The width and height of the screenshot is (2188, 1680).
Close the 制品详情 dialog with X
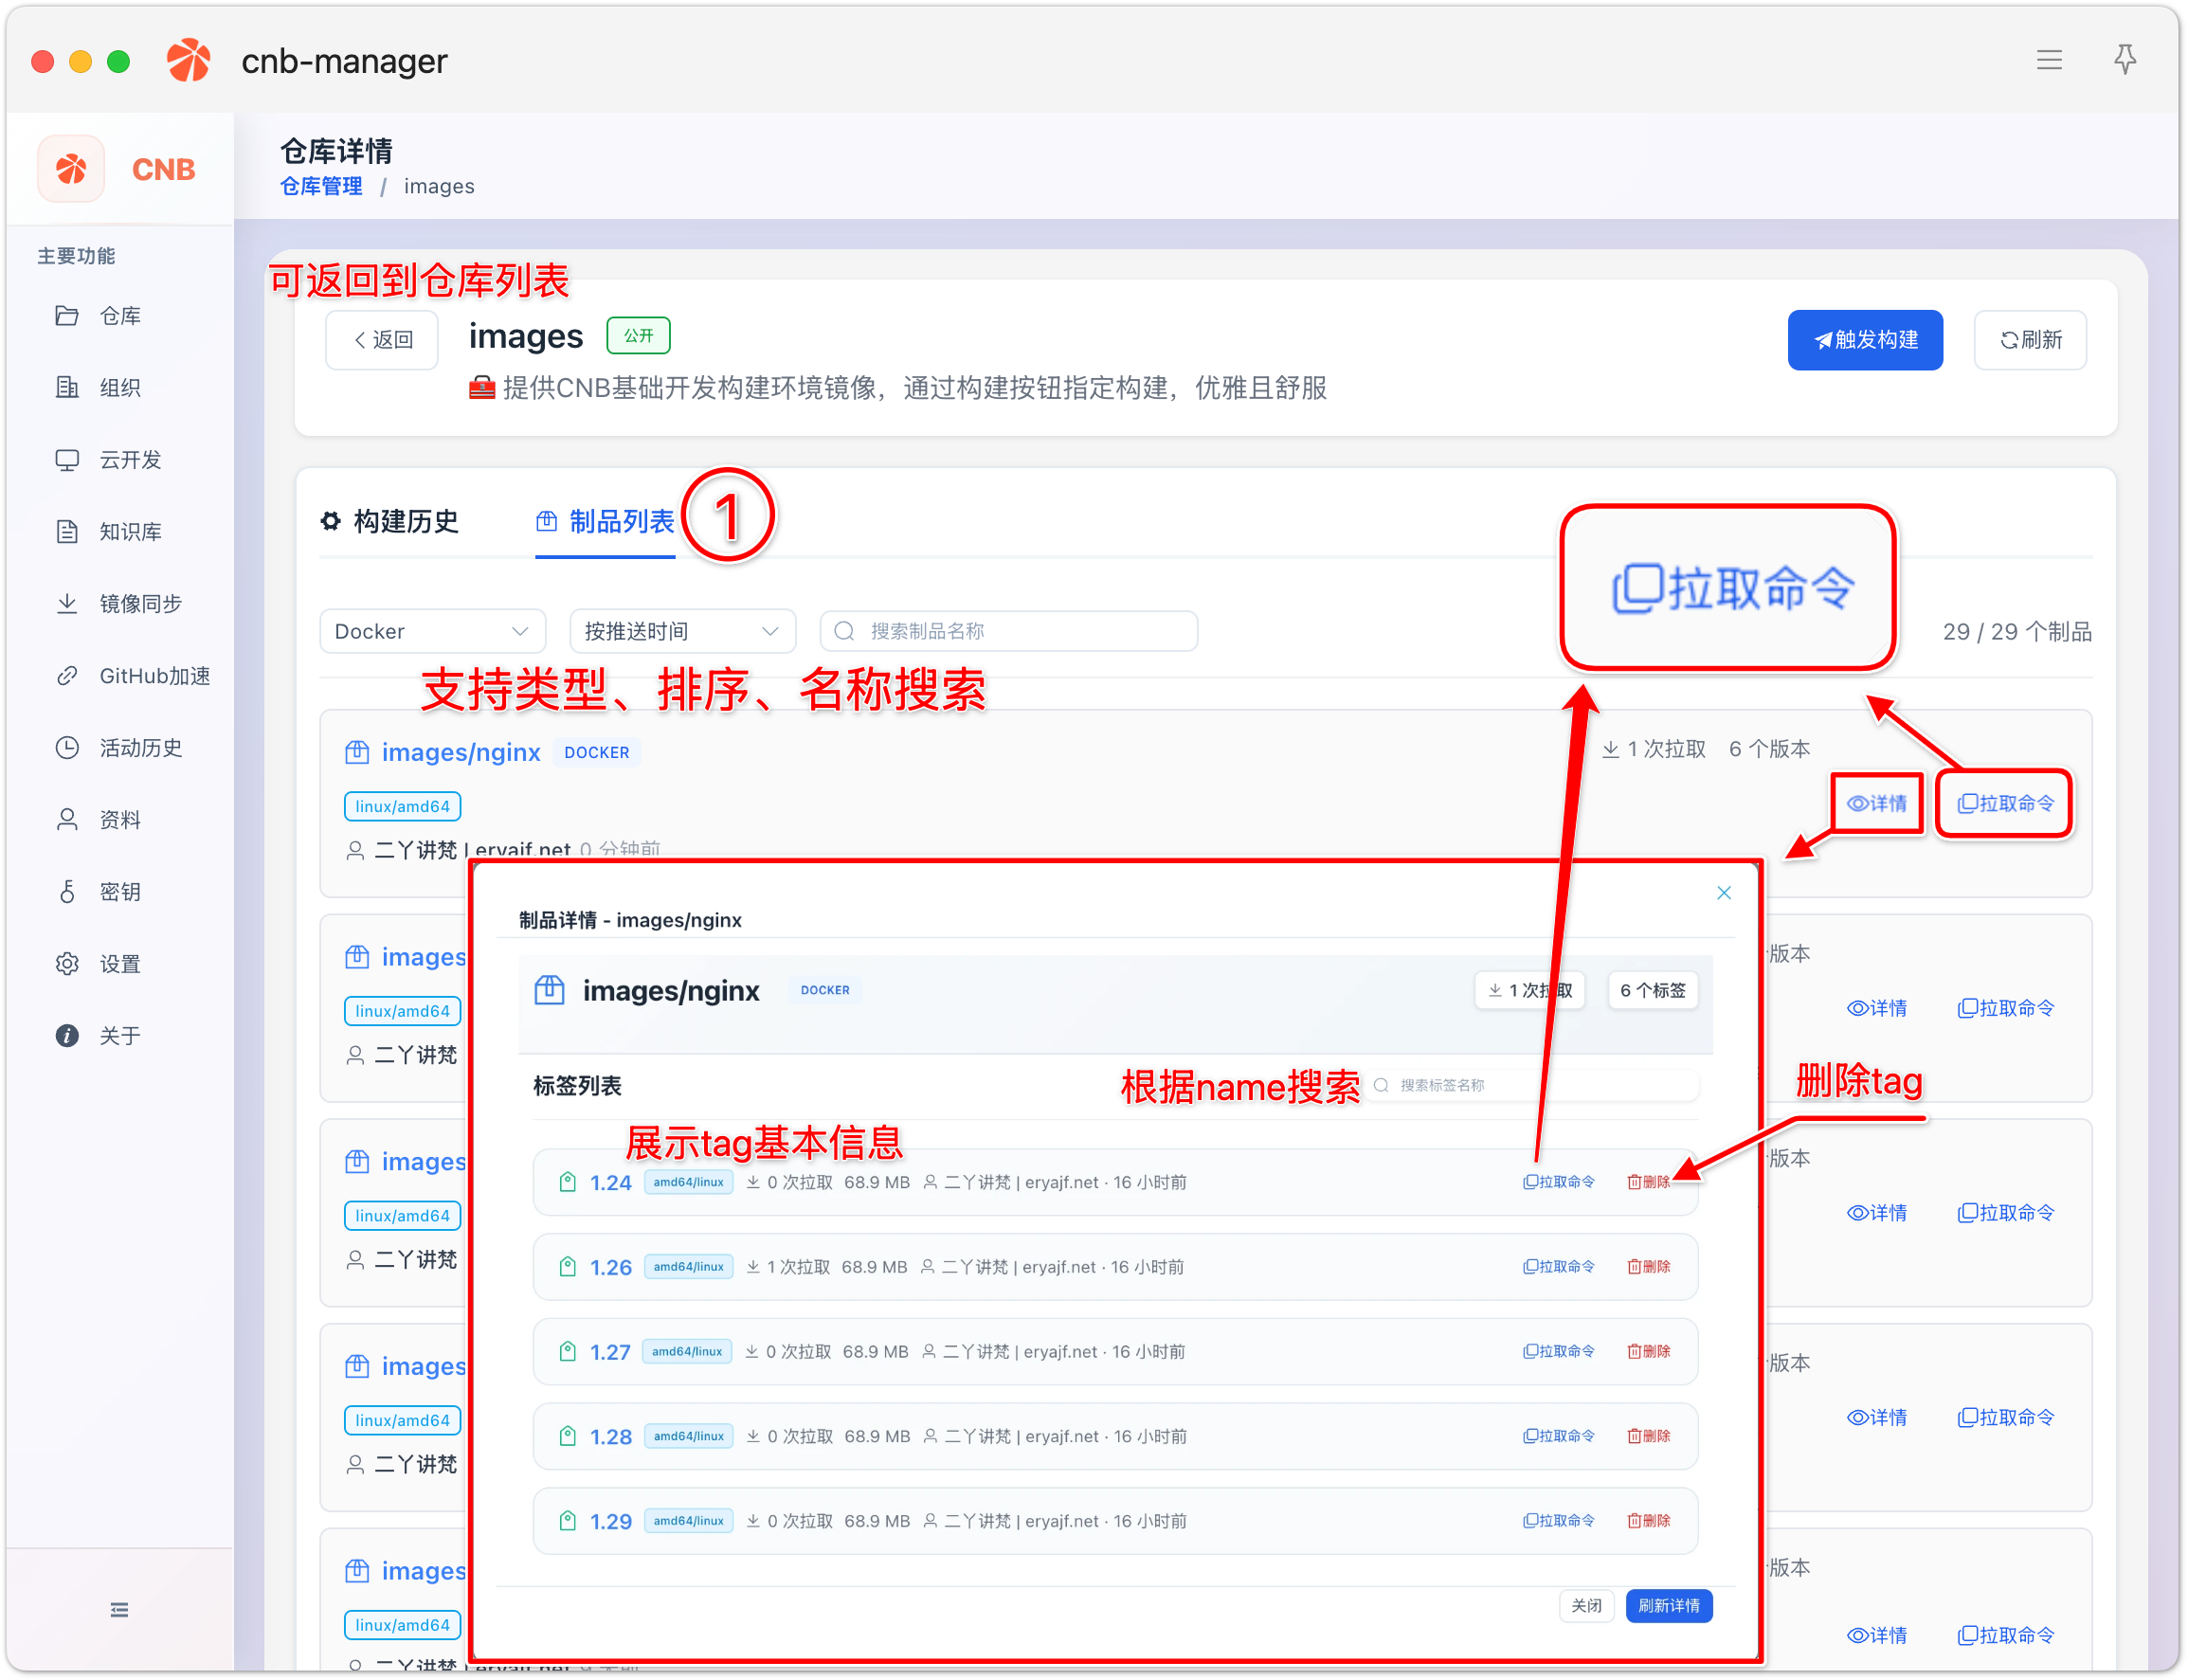tap(1724, 893)
